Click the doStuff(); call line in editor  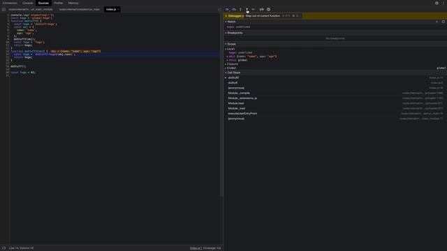tap(18, 66)
